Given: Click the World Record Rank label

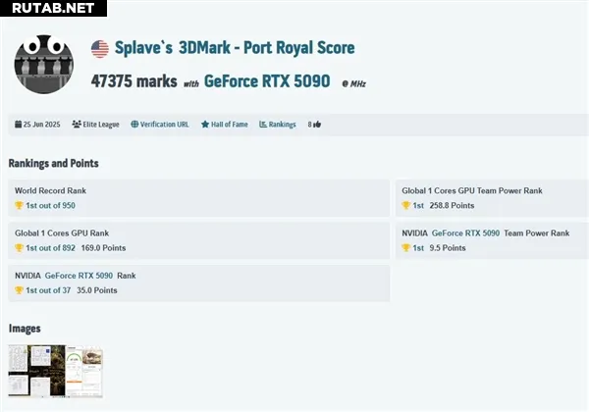Looking at the screenshot, I should 50,190.
